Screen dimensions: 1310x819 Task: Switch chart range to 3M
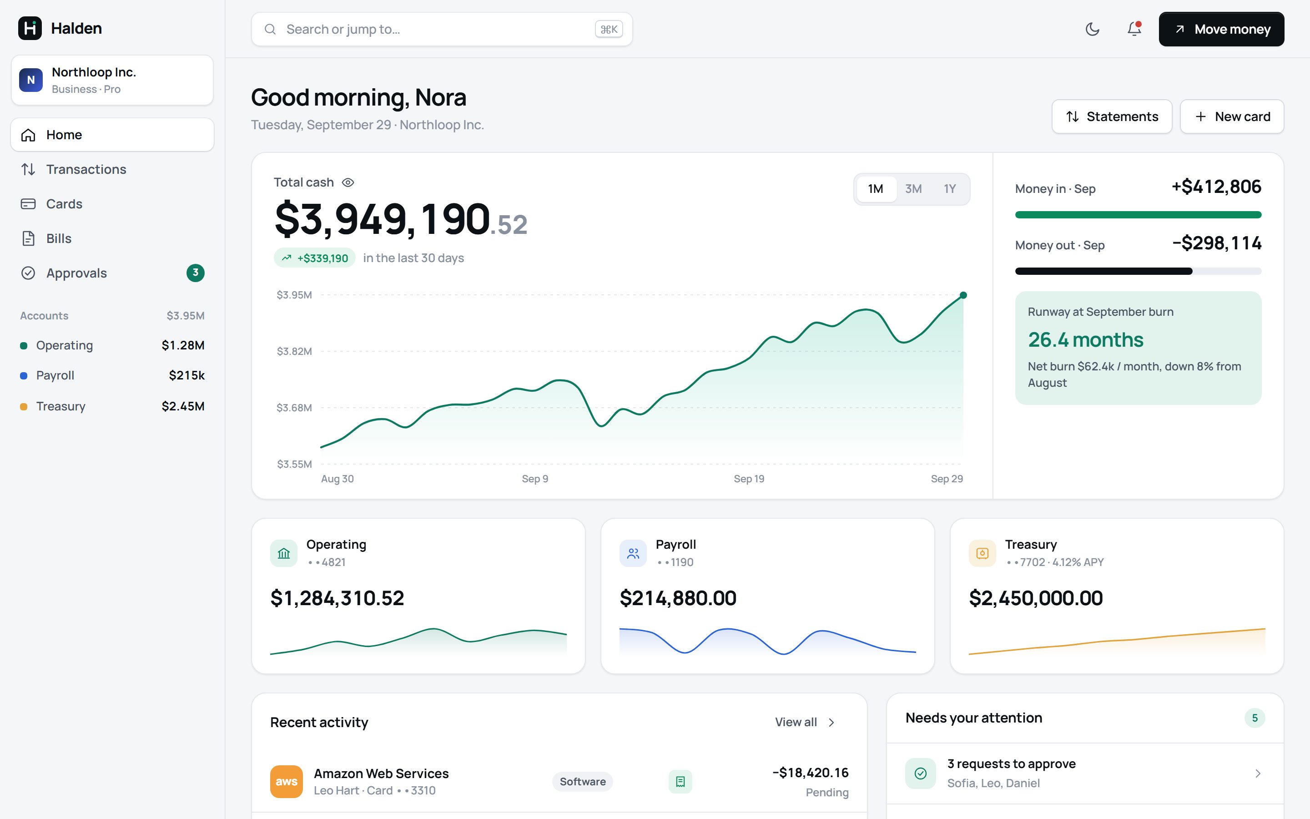913,189
